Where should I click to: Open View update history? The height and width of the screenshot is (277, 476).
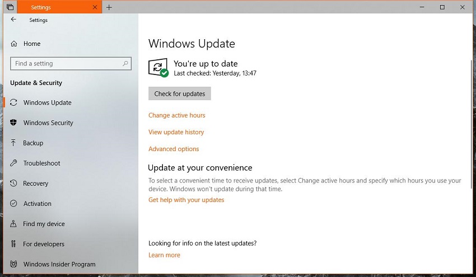point(176,132)
